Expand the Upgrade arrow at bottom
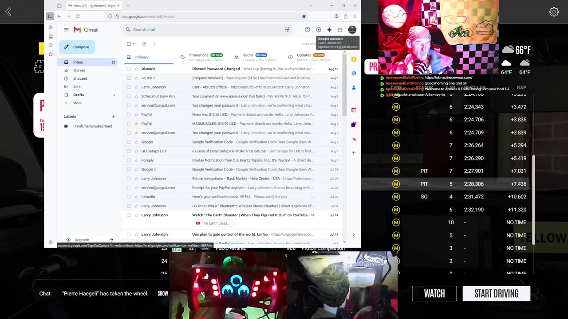Viewport: 568px width, 319px height. (111, 240)
